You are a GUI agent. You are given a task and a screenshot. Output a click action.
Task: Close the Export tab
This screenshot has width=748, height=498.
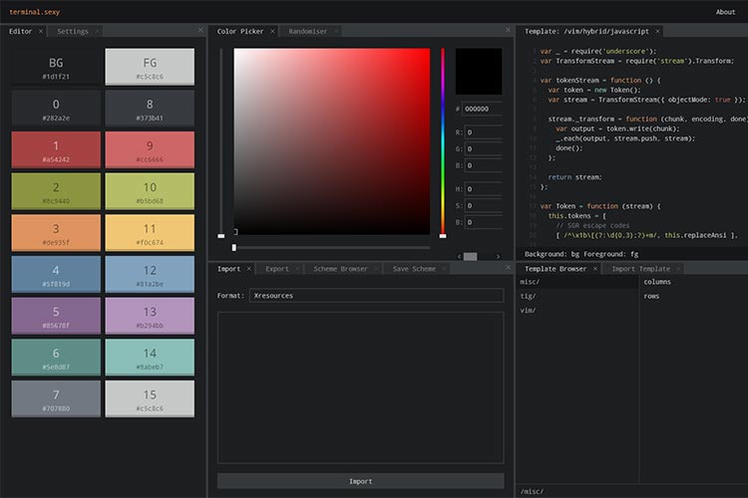[x=297, y=269]
